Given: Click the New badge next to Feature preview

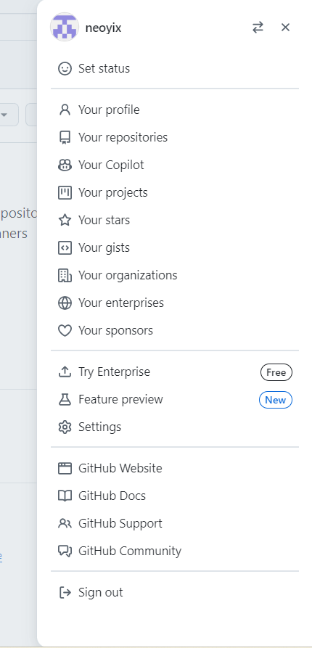Looking at the screenshot, I should pos(276,400).
